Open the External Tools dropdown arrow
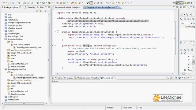The width and height of the screenshot is (196, 110). tap(52, 3)
